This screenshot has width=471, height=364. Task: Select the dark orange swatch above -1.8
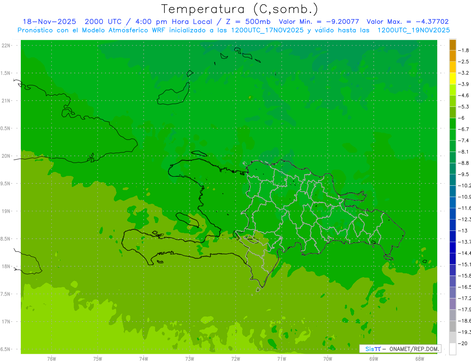pos(453,45)
